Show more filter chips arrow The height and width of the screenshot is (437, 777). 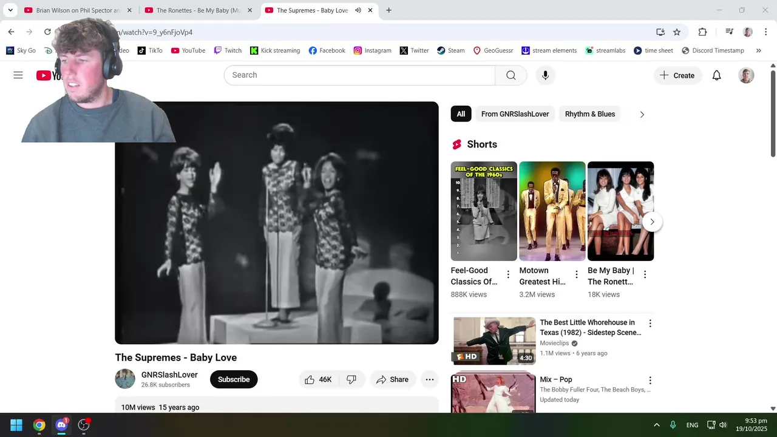coord(642,114)
